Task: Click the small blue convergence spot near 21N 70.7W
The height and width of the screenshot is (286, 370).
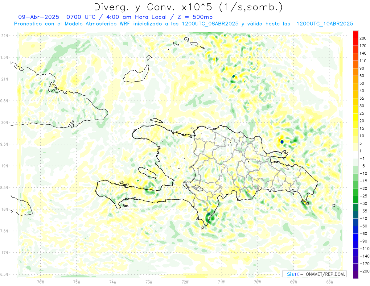Action: 234,76
